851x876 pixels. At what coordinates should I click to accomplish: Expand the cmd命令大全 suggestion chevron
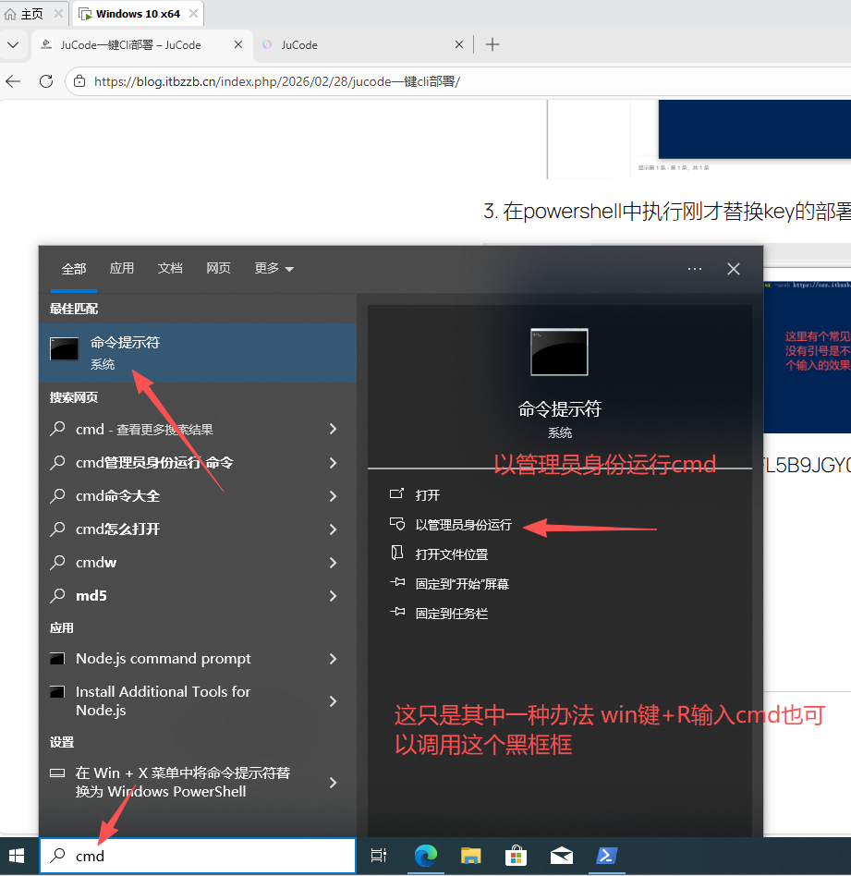[x=333, y=496]
